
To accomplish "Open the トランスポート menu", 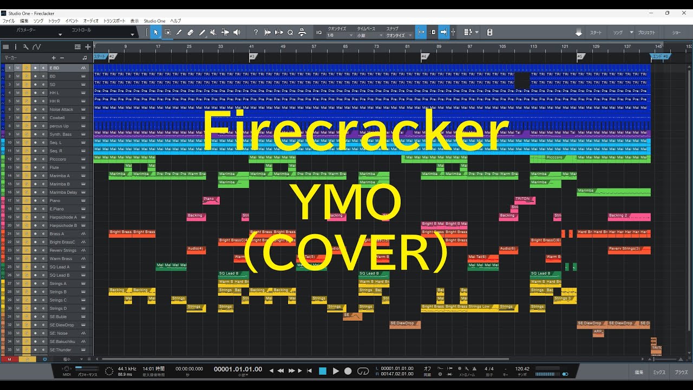I will point(114,21).
